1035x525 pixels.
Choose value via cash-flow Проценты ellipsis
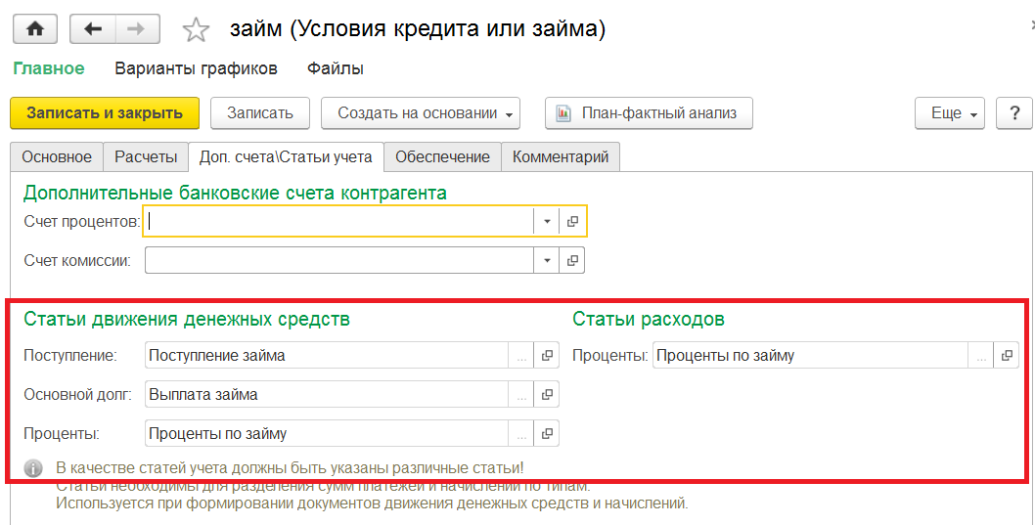pyautogui.click(x=520, y=433)
